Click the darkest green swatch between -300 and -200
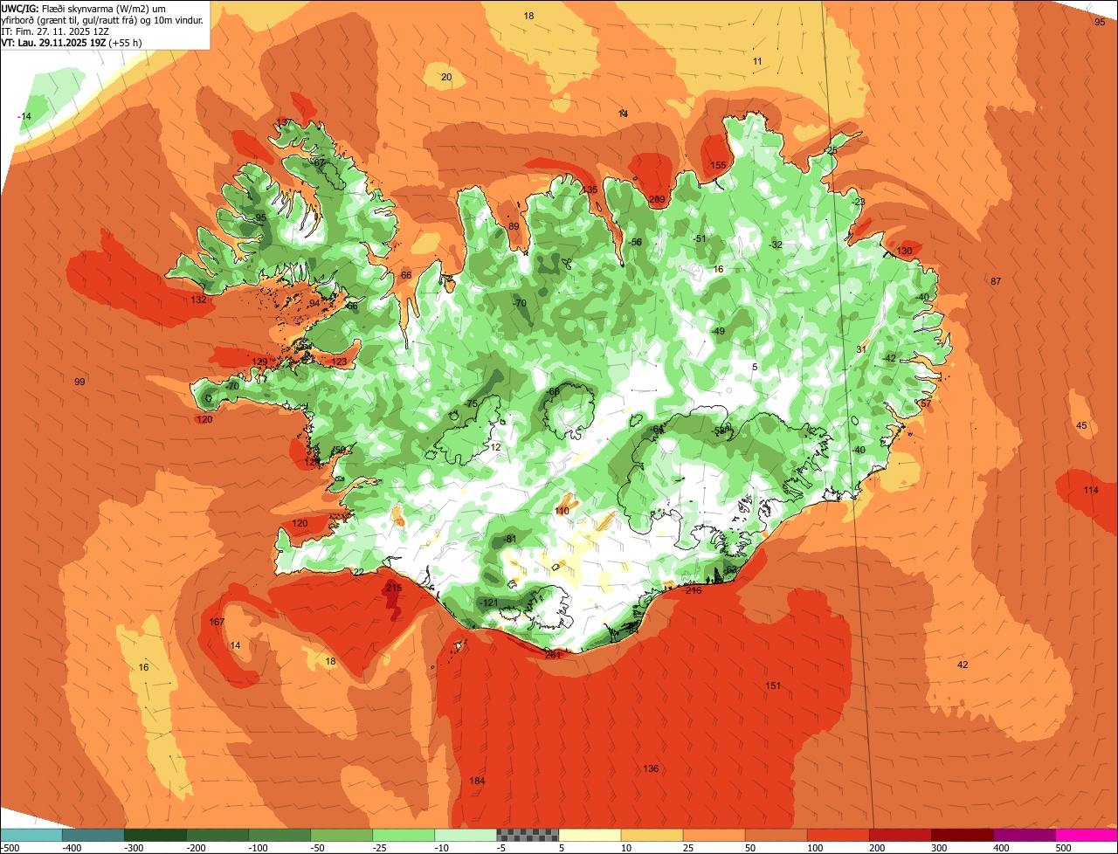The image size is (1118, 854). (155, 835)
